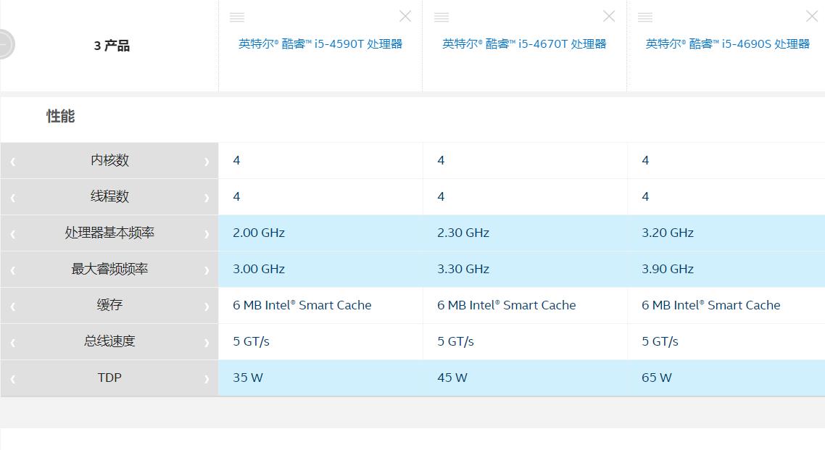Click the right arrow on the 最大睿频频率 row

208,269
